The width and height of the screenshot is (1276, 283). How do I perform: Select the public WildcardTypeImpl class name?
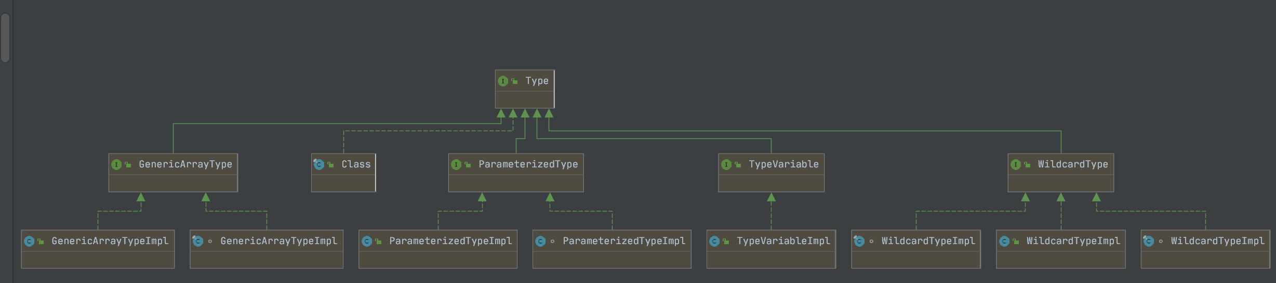point(1073,241)
